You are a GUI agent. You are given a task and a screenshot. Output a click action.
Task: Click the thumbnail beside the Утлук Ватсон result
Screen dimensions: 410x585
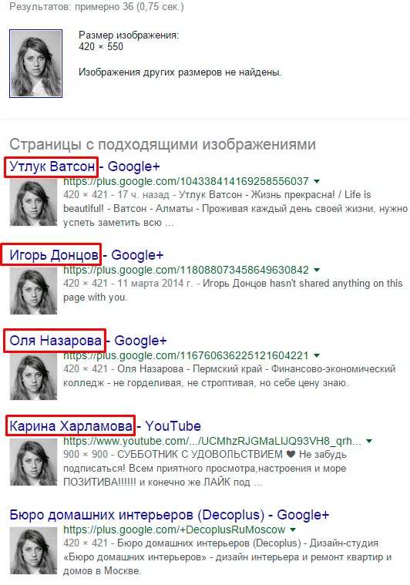[33, 203]
